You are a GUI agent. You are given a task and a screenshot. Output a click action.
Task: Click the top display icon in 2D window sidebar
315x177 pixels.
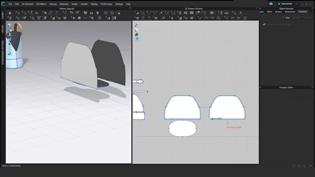[137, 25]
